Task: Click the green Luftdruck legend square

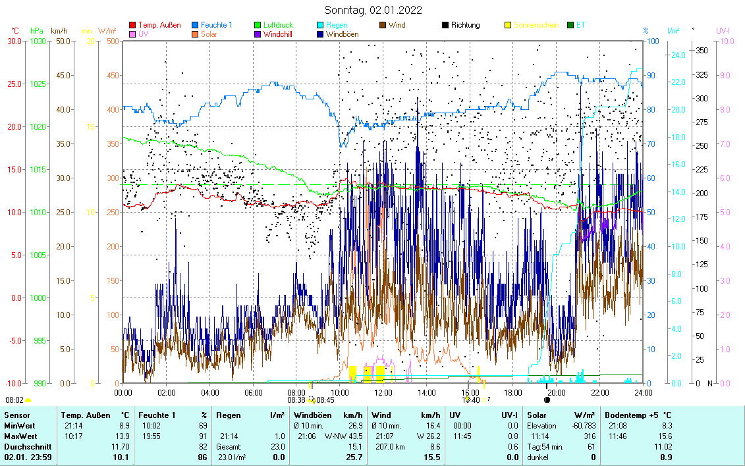Action: [258, 26]
